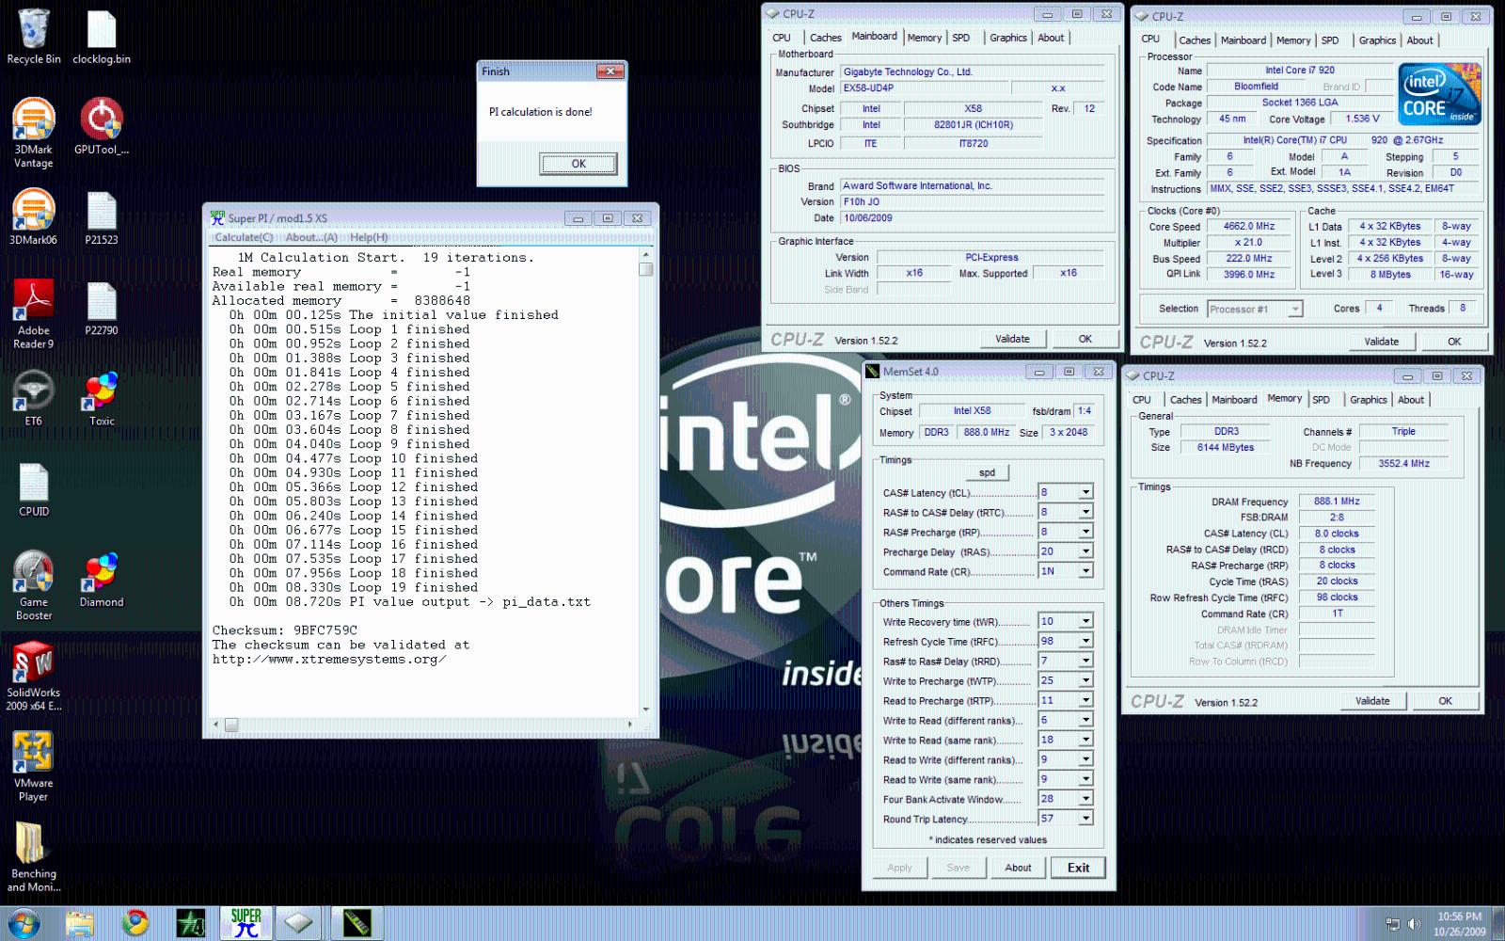Launch Game Booster from desktop
The height and width of the screenshot is (941, 1505).
[34, 585]
